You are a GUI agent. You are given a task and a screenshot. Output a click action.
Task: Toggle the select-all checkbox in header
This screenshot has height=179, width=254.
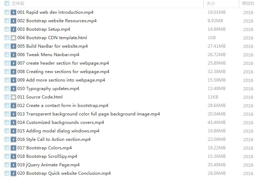click(x=7, y=3)
